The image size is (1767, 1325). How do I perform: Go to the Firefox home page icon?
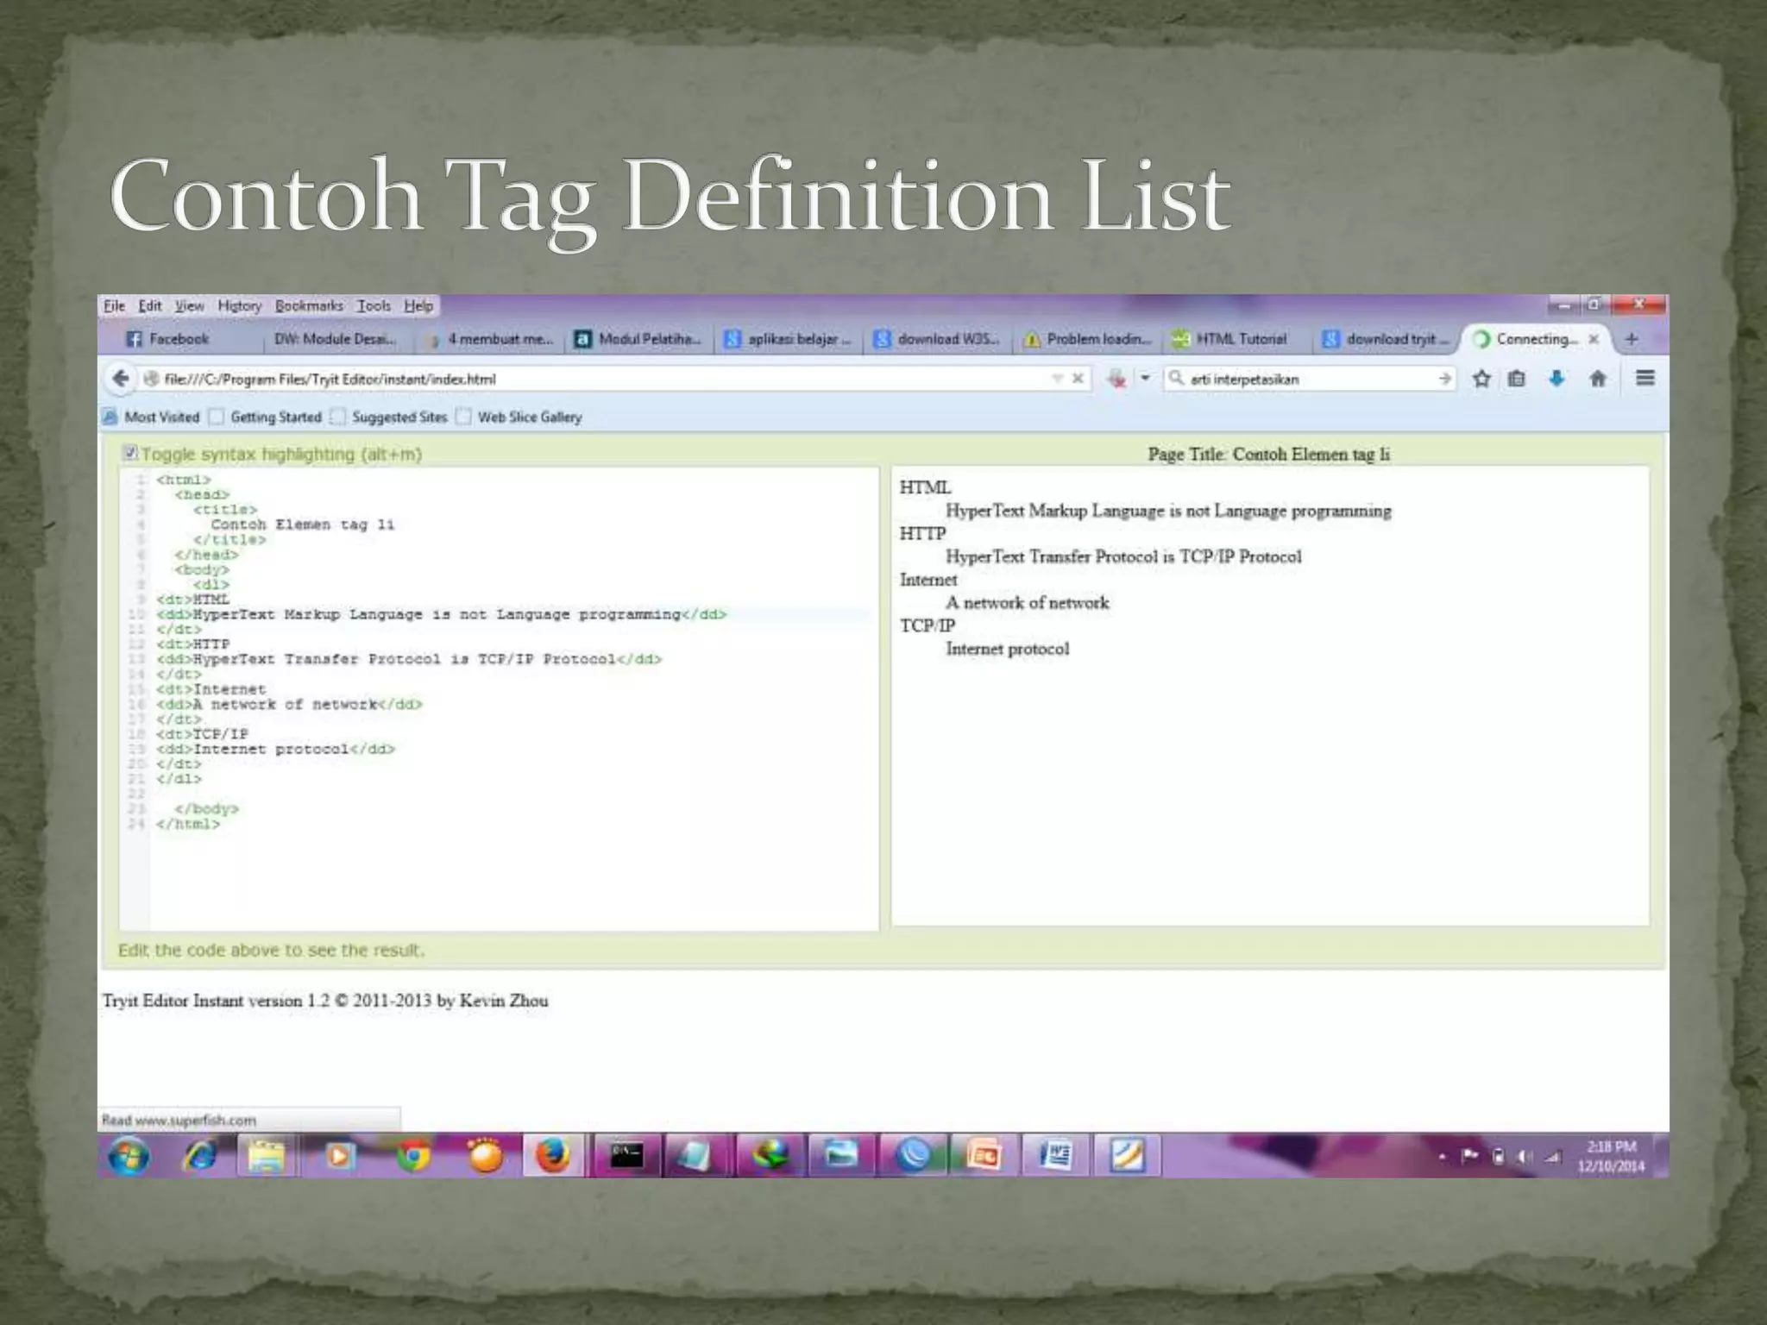point(1597,379)
